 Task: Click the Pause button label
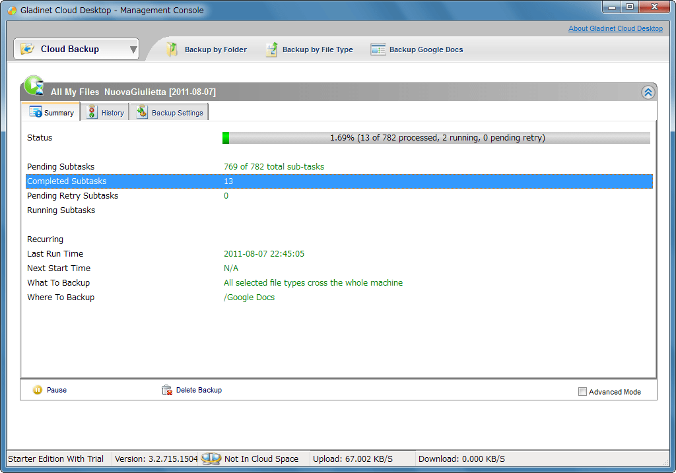coord(57,390)
